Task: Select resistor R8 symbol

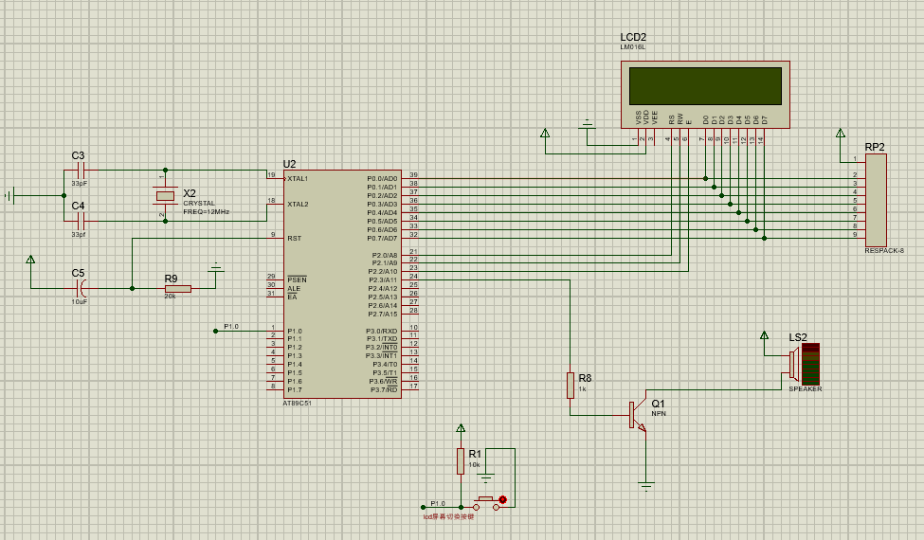Action: pyautogui.click(x=571, y=386)
